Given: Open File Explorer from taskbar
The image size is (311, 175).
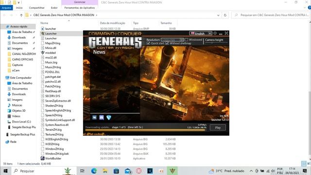Looking at the screenshot, I should pyautogui.click(x=105, y=171).
